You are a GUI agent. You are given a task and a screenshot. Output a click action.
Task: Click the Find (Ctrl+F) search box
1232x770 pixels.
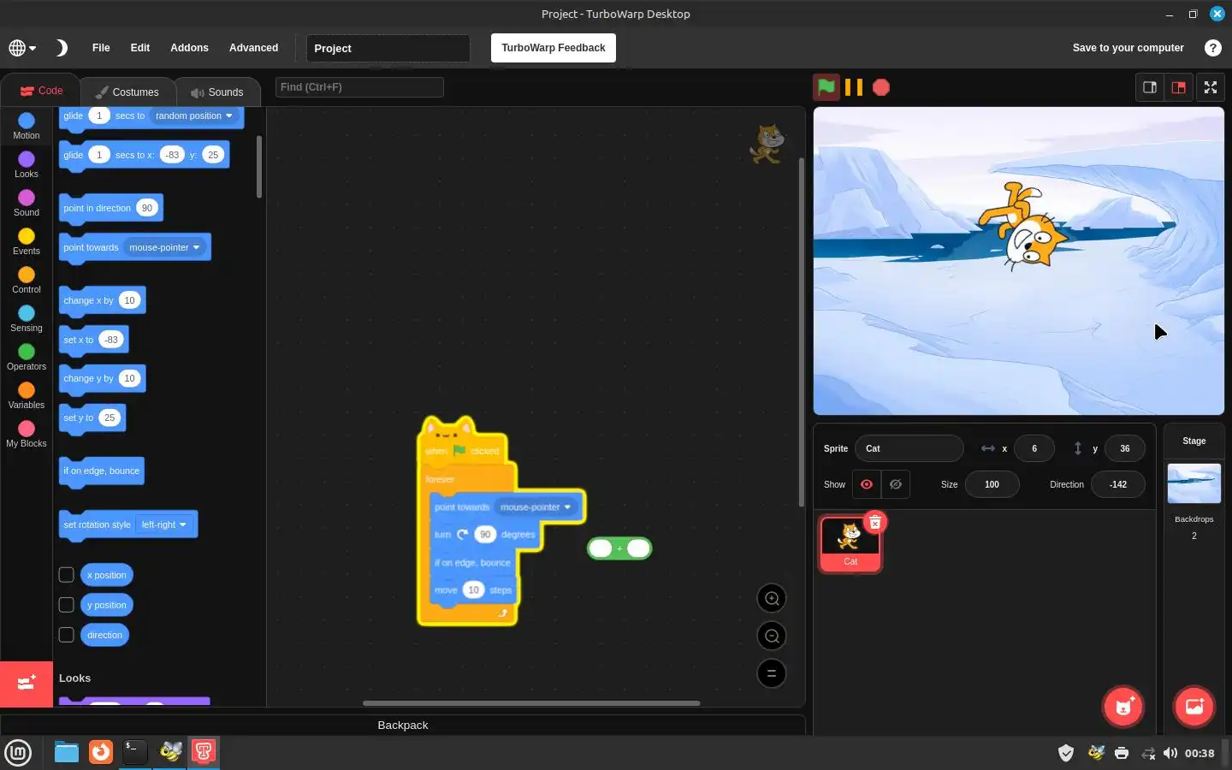[x=359, y=87]
